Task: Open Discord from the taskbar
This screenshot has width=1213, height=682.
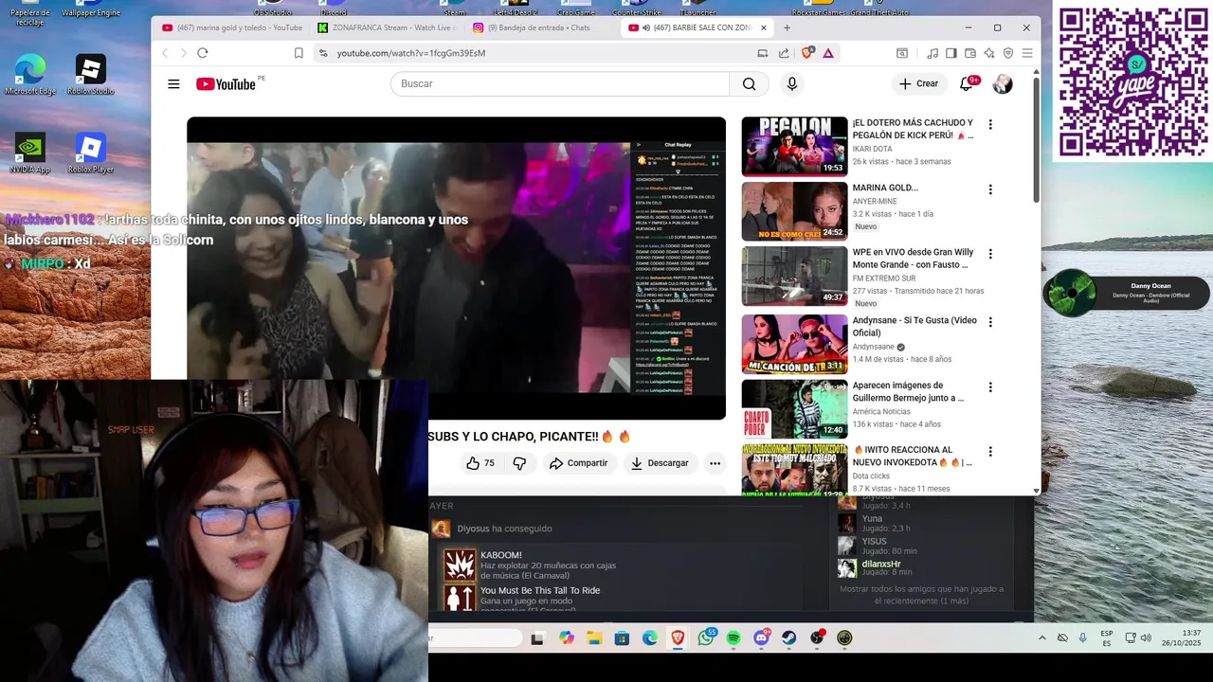Action: [761, 638]
